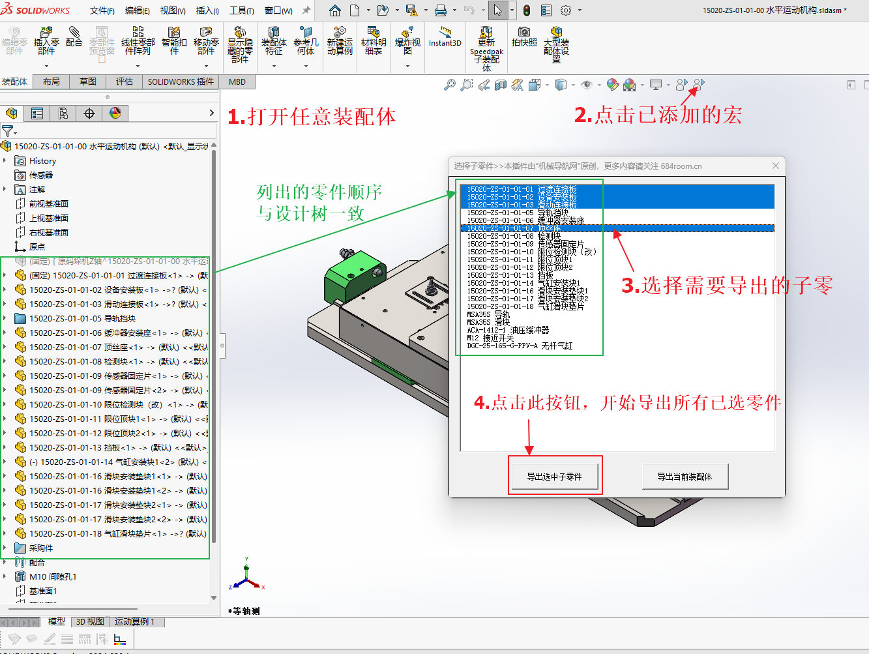869x654 pixels.
Task: Click the Bill of Materials icon (材料明细表)
Action: click(x=374, y=41)
